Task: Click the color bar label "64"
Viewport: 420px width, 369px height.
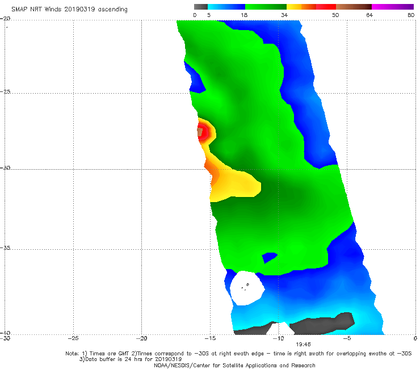Action: pyautogui.click(x=369, y=15)
